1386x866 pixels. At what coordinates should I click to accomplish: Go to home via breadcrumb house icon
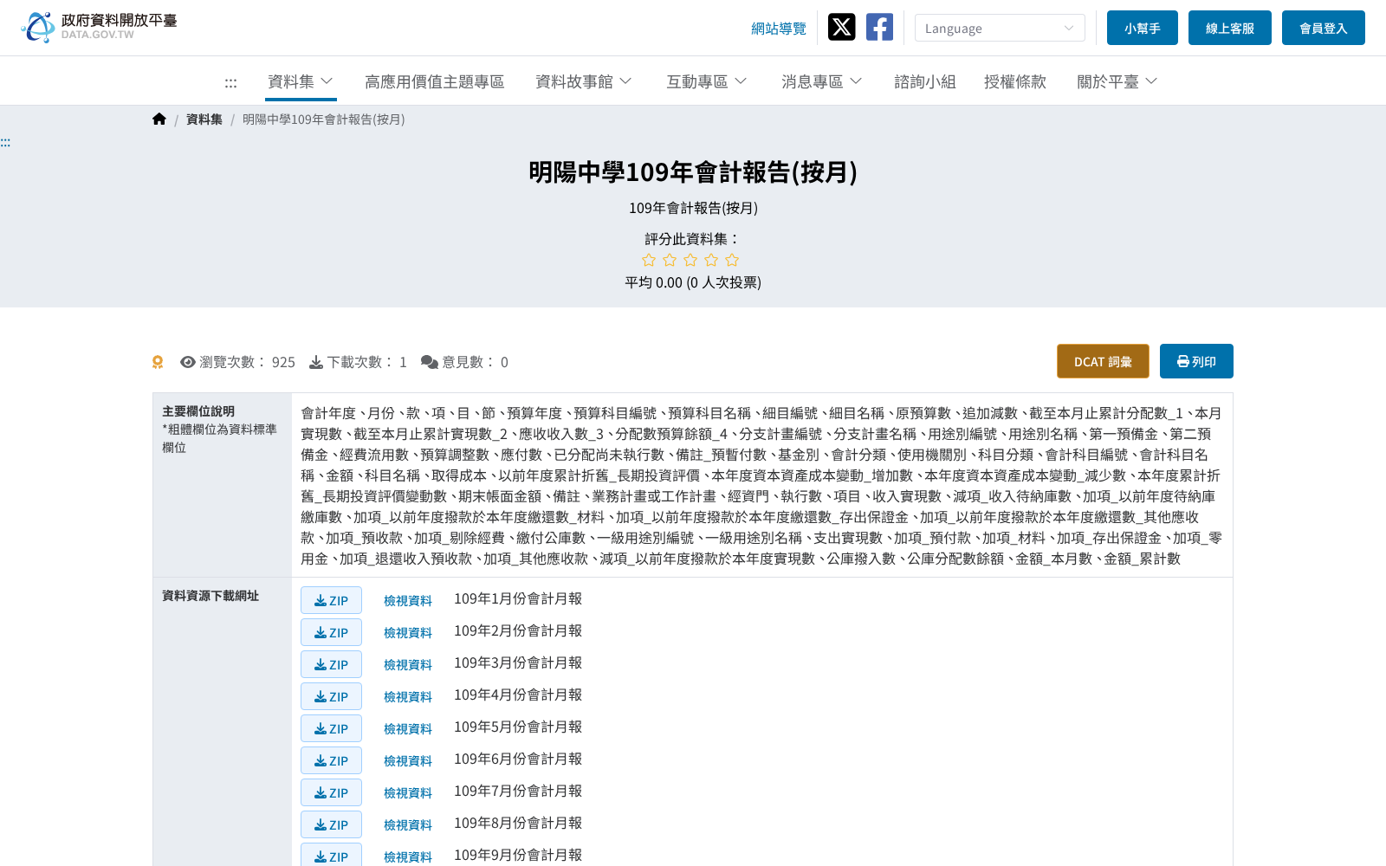point(159,120)
